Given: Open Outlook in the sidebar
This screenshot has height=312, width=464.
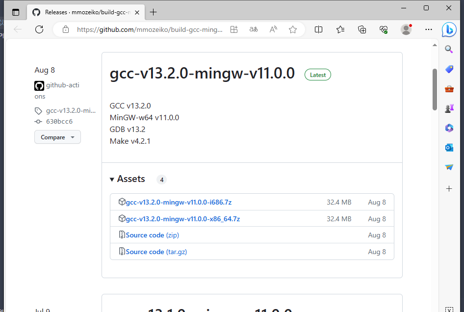Looking at the screenshot, I should (x=449, y=148).
